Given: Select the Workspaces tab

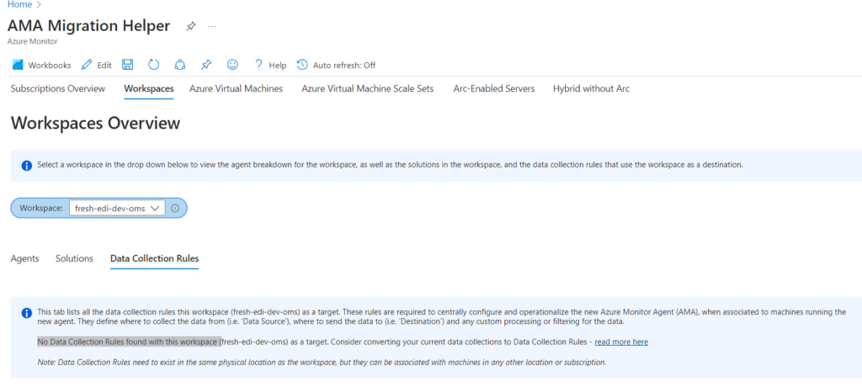Looking at the screenshot, I should tap(149, 88).
